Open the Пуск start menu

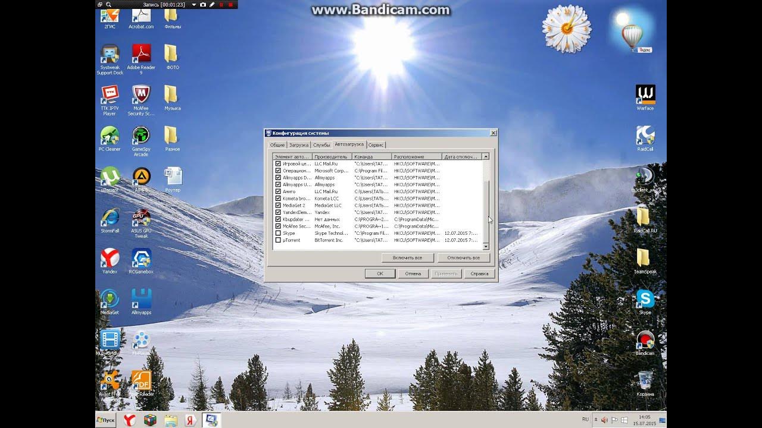coord(106,420)
